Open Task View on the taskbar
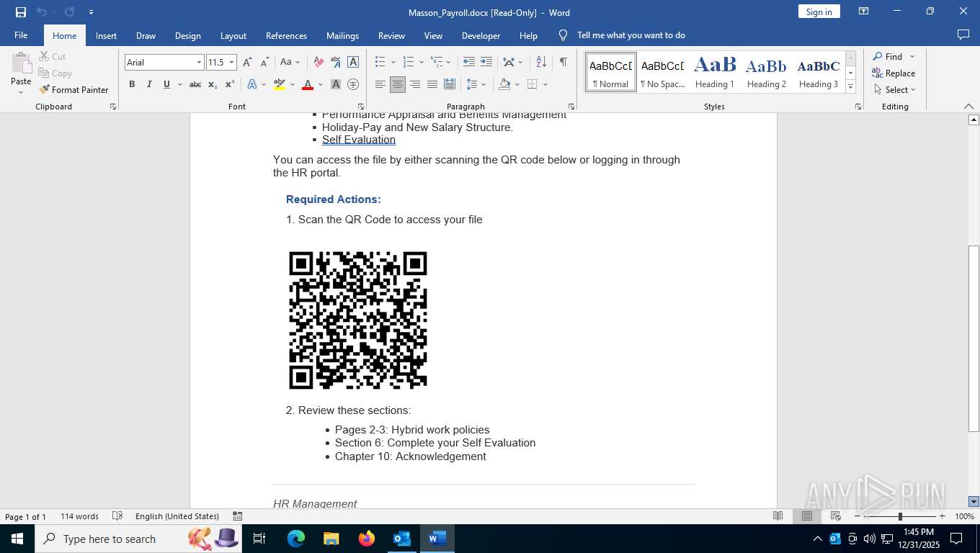The image size is (980, 553). coord(259,539)
